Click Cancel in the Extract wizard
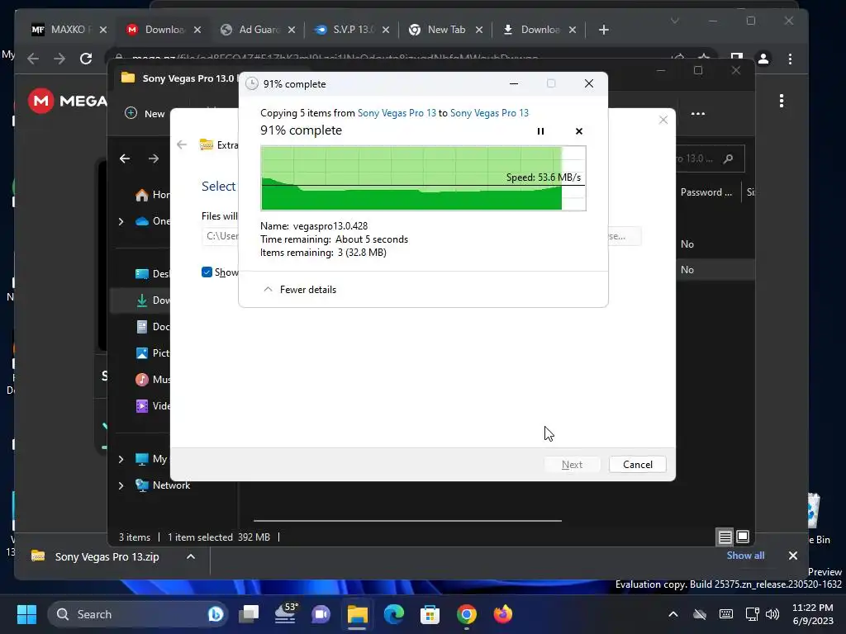846x634 pixels. click(x=637, y=465)
